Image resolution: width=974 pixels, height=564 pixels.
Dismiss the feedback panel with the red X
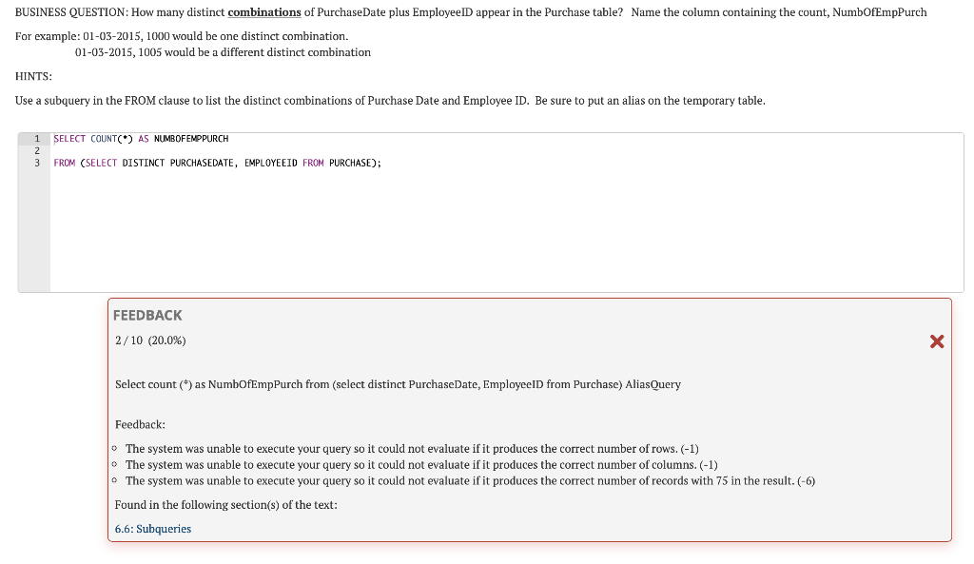pyautogui.click(x=937, y=341)
